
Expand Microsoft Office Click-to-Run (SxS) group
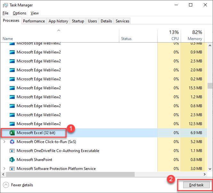(x=4, y=142)
